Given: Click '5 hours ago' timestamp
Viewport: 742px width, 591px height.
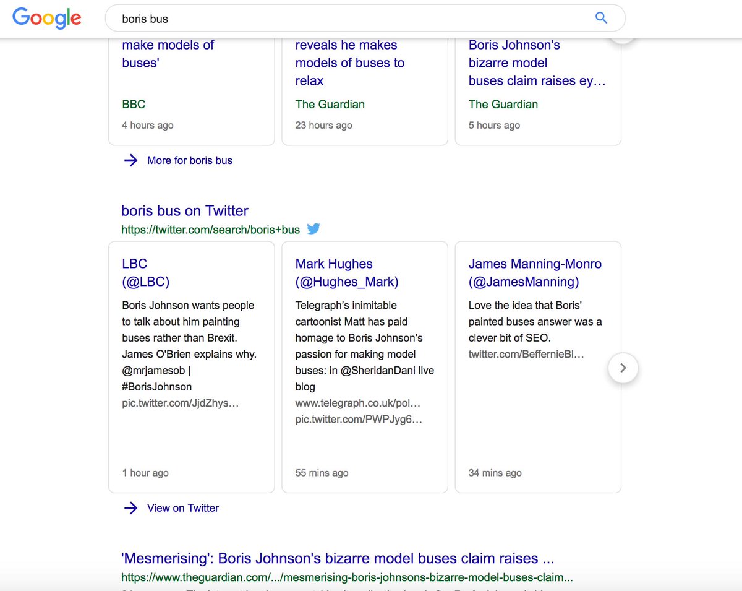Looking at the screenshot, I should 494,125.
